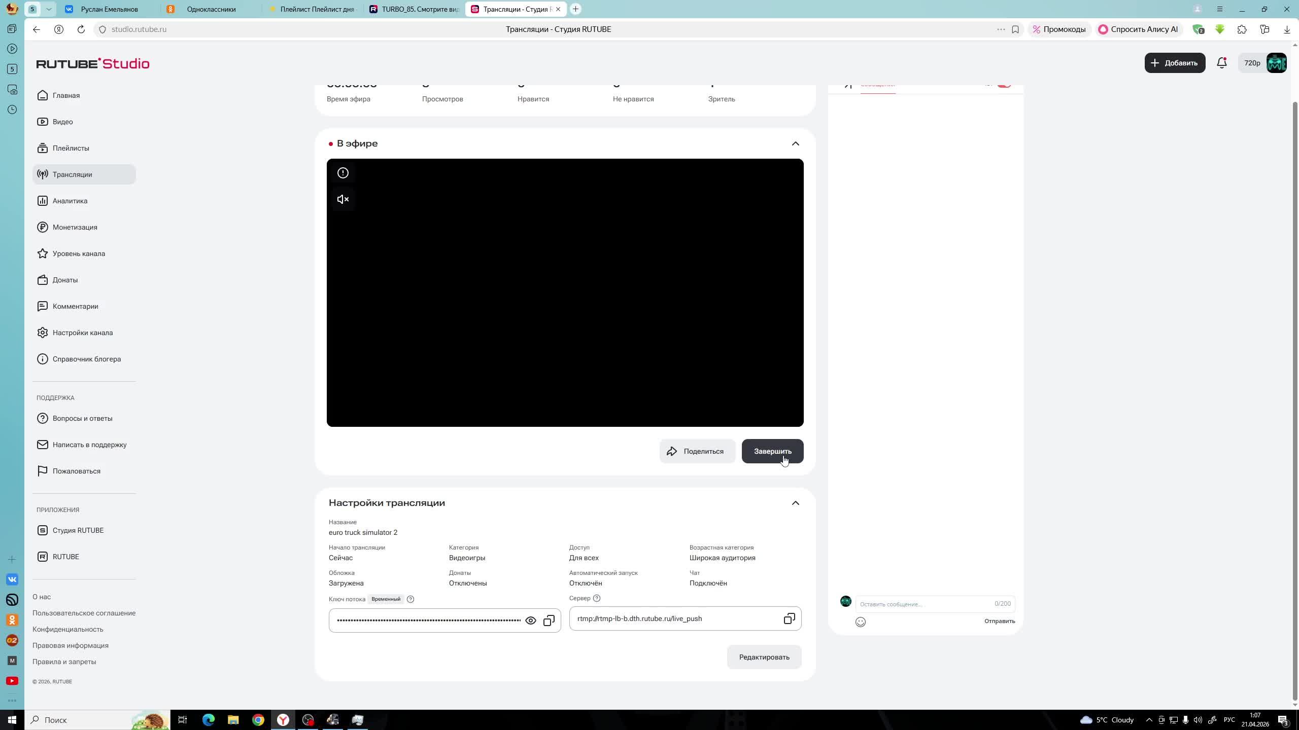Screen dimensions: 1299x730
Task: Open the notifications bell
Action: (1221, 63)
